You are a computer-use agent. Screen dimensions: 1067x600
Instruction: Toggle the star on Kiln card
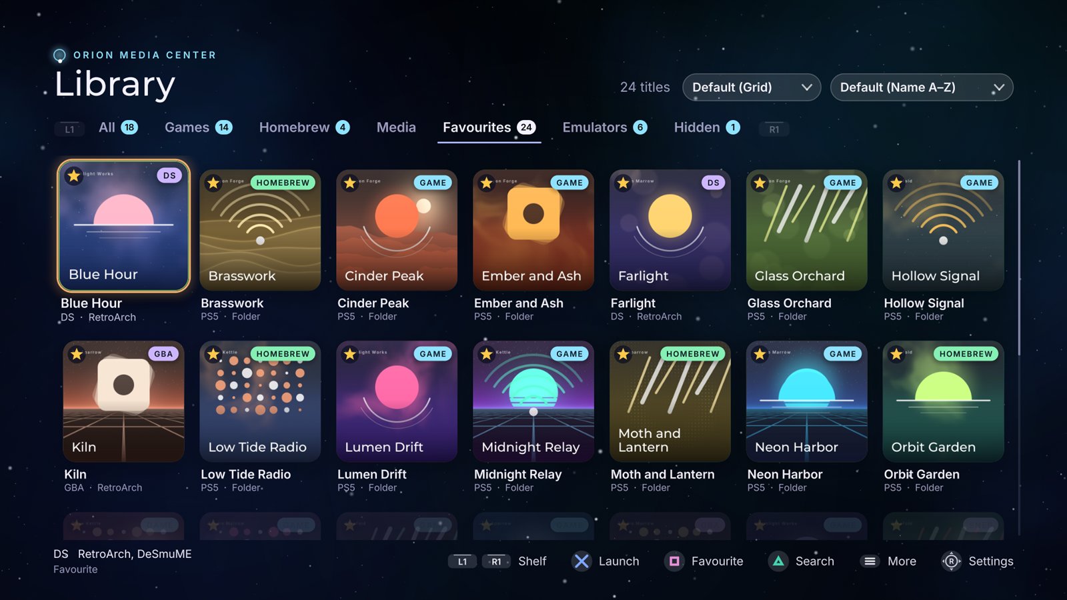click(77, 354)
